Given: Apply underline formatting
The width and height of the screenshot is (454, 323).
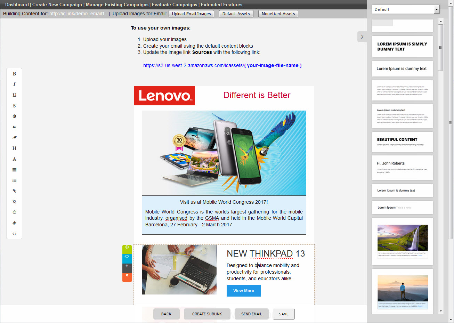Looking at the screenshot, I should 14,95.
